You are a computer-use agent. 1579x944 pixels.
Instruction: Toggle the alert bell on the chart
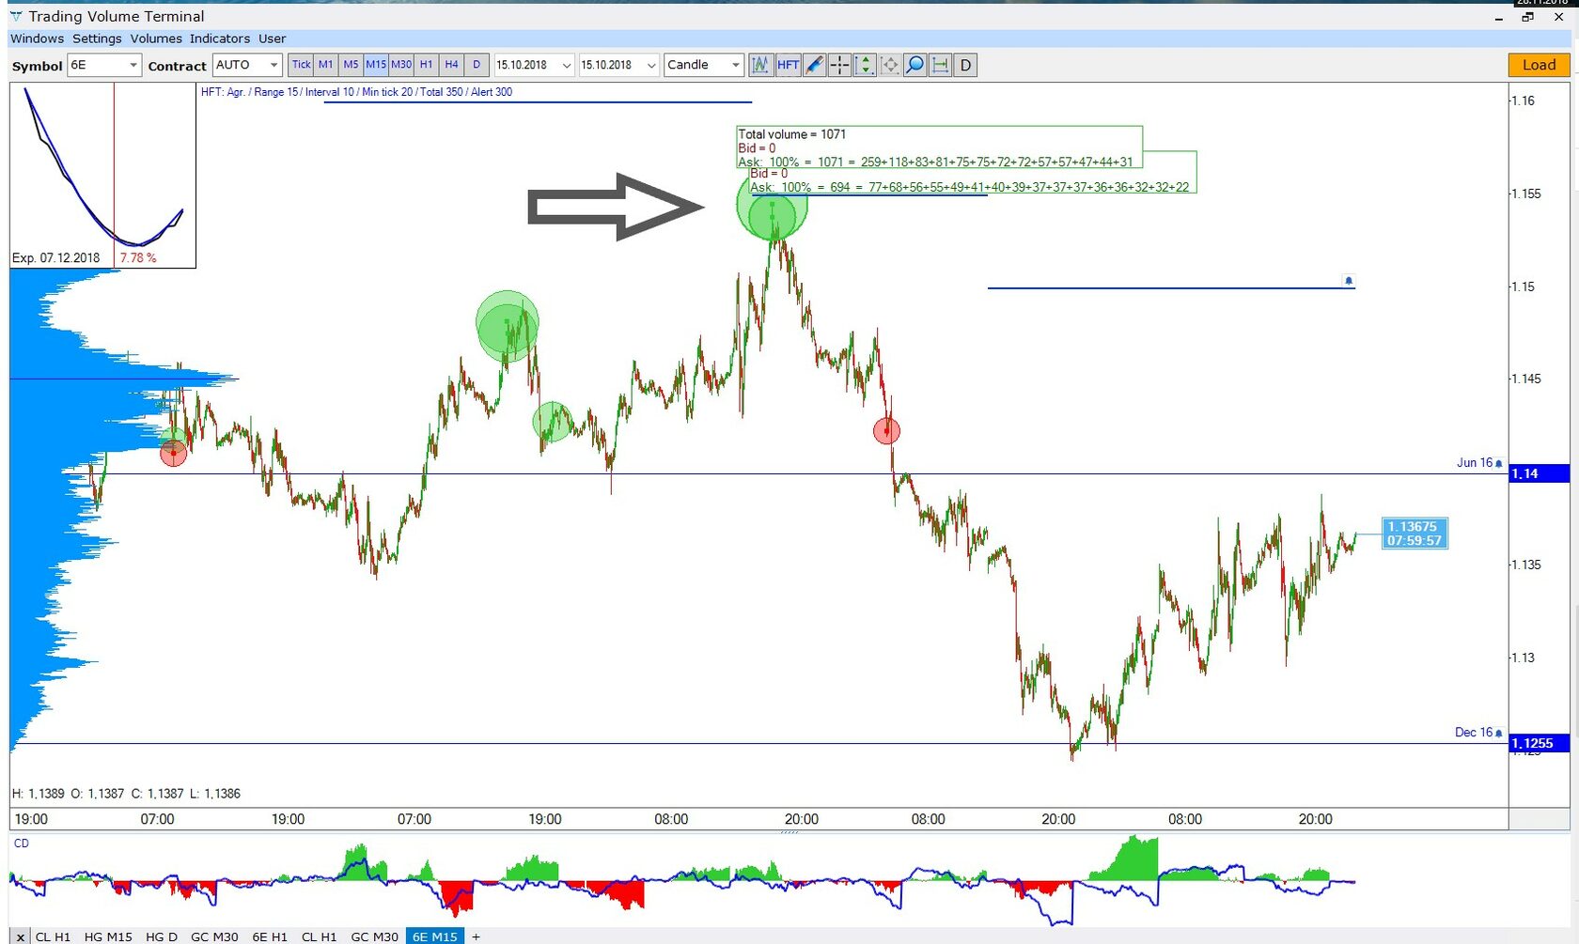point(1349,281)
